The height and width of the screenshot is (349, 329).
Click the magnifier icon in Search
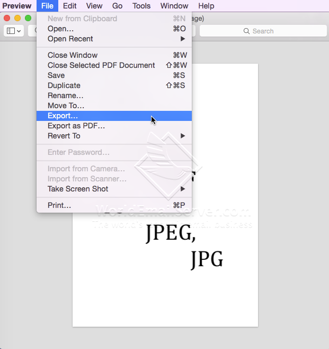click(246, 31)
